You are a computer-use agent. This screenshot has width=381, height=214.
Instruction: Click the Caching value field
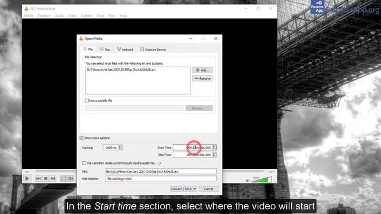click(110, 147)
